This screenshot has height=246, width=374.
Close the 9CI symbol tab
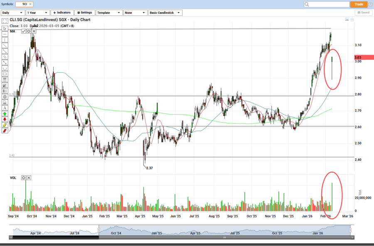[x=31, y=4]
